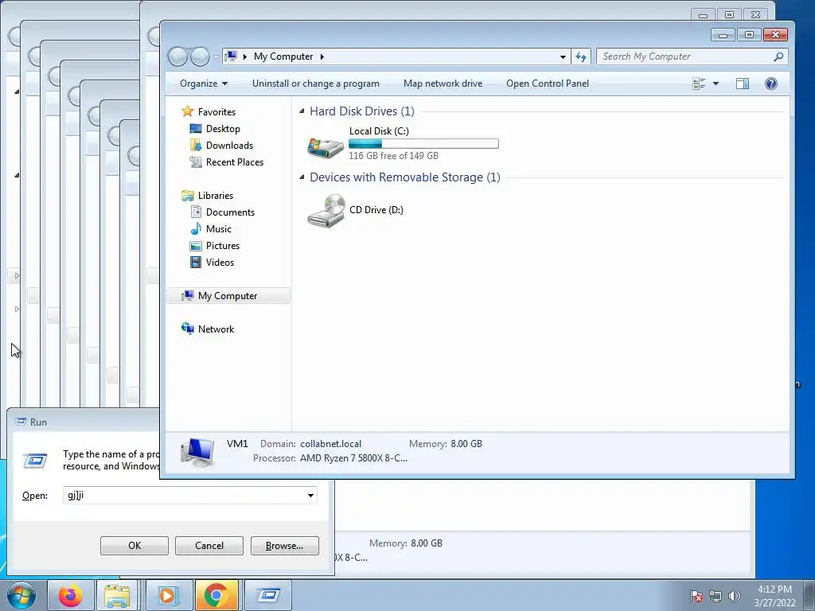
Task: Select My Computer in the navigation pane
Action: (228, 296)
